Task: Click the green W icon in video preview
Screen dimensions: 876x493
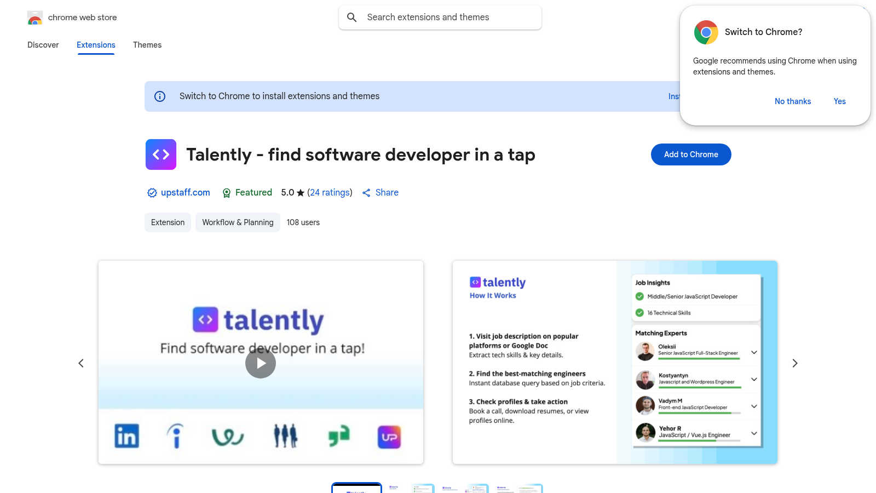Action: click(x=228, y=437)
